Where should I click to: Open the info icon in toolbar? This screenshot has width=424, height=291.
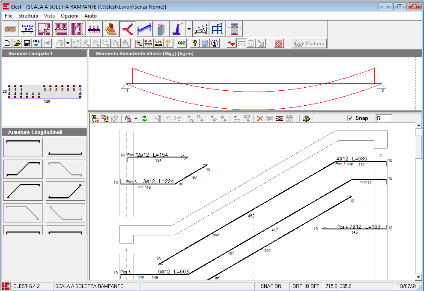point(215,43)
